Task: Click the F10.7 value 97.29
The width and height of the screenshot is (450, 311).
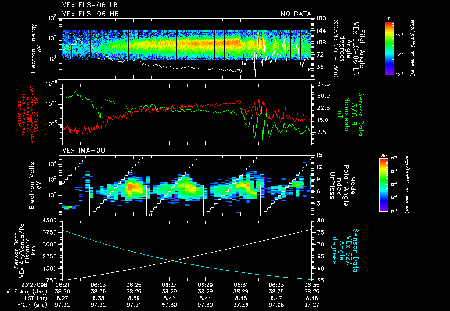Action: (x=240, y=305)
